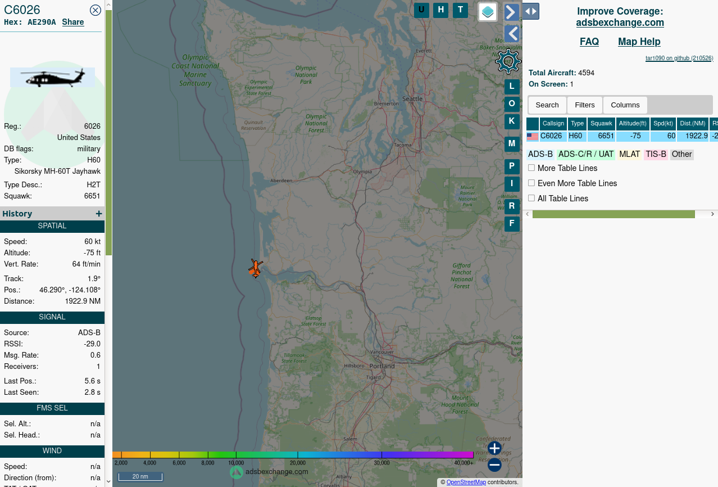Sort table by Callsign column header
718x487 pixels.
tap(553, 124)
